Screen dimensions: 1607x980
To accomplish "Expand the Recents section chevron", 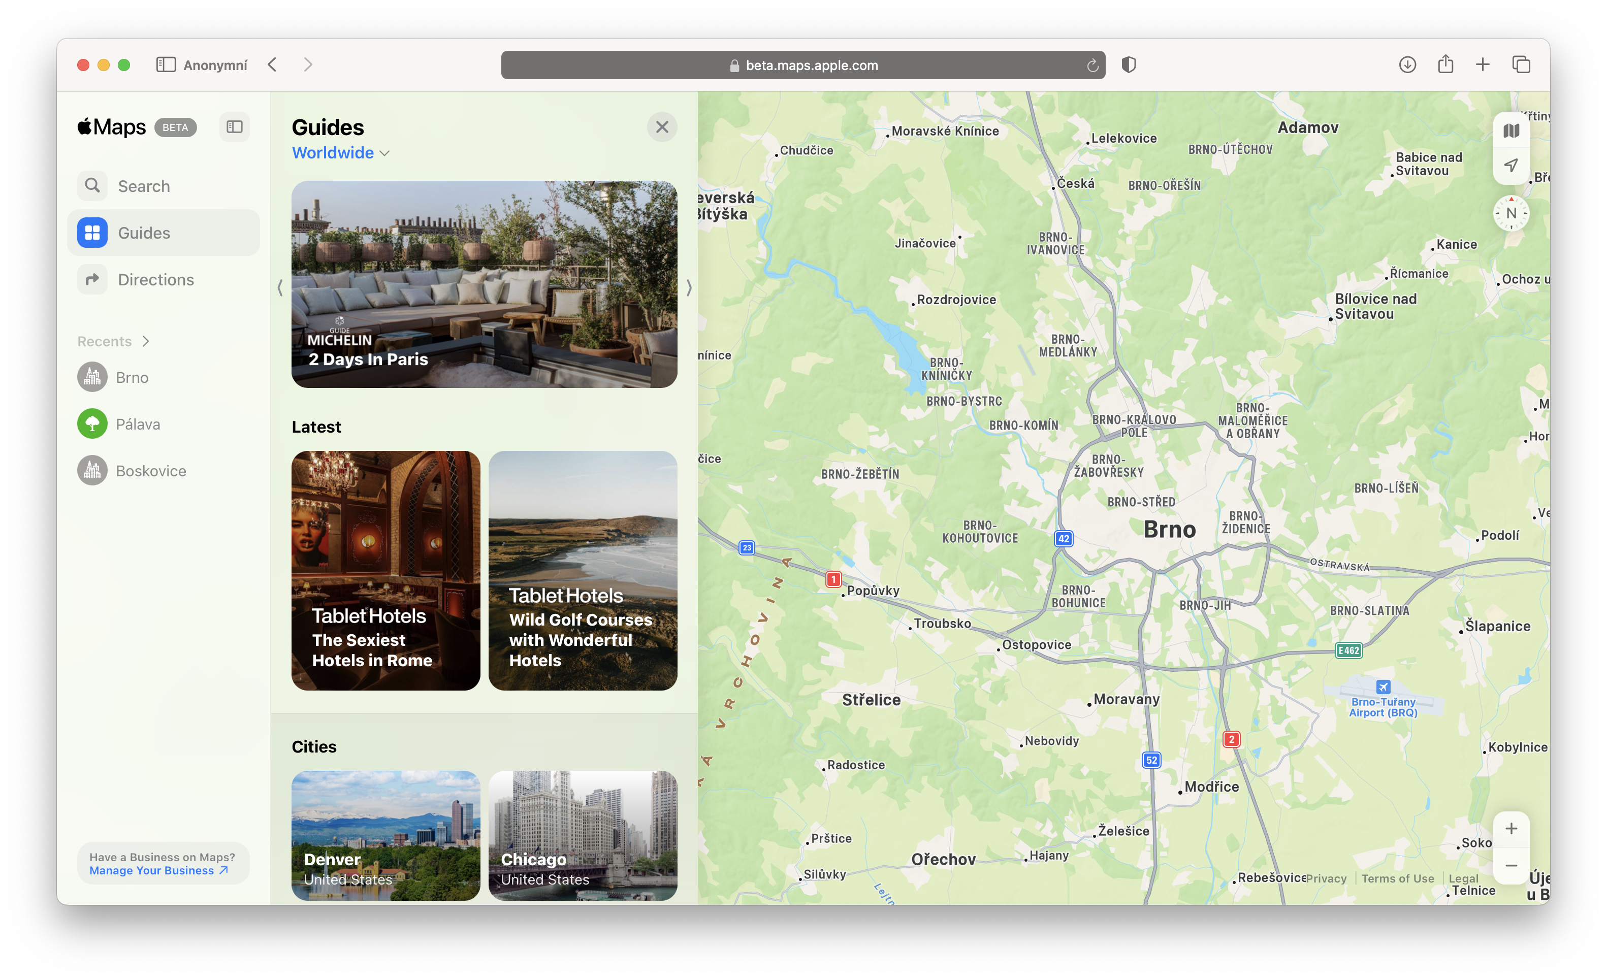I will coord(145,340).
